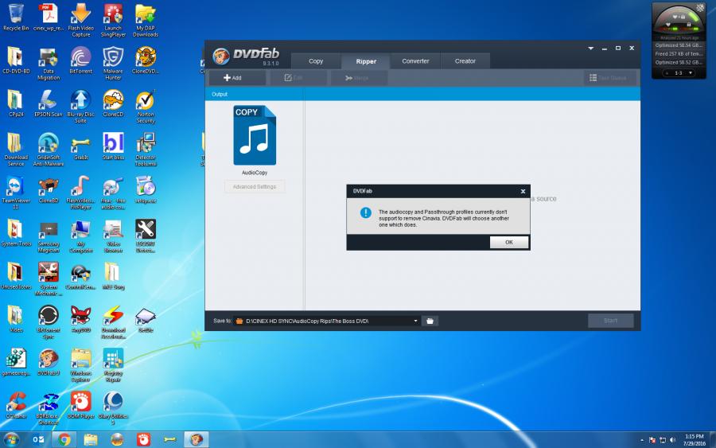Image resolution: width=716 pixels, height=448 pixels.
Task: Open GOM Player from the taskbar
Action: pos(143,439)
